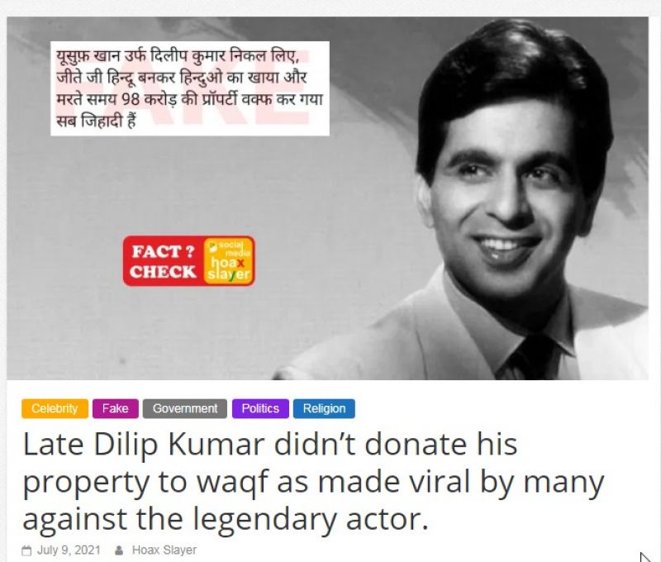Viewport: 661px width, 562px height.
Task: Open the Fake category tag
Action: pos(116,408)
